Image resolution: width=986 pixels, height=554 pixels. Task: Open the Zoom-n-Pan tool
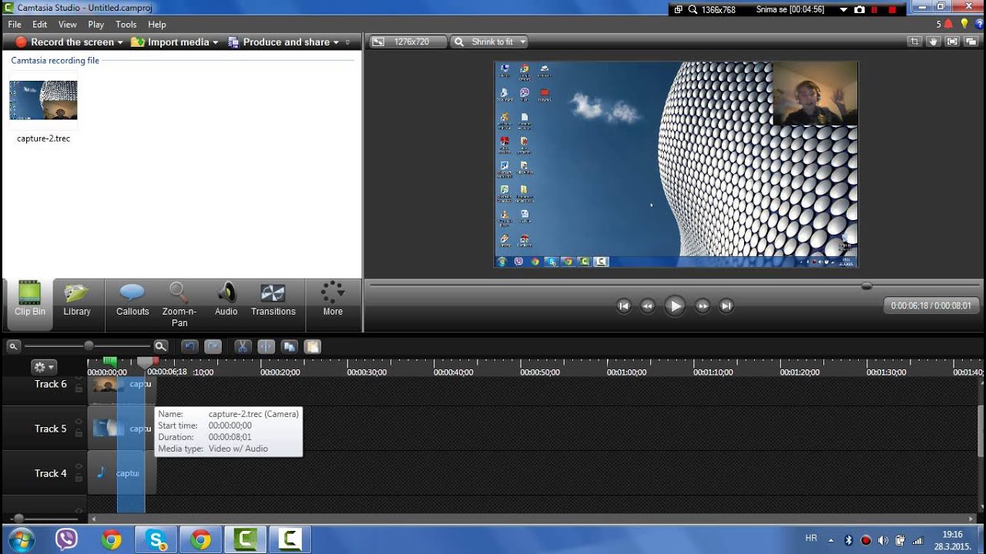point(179,305)
